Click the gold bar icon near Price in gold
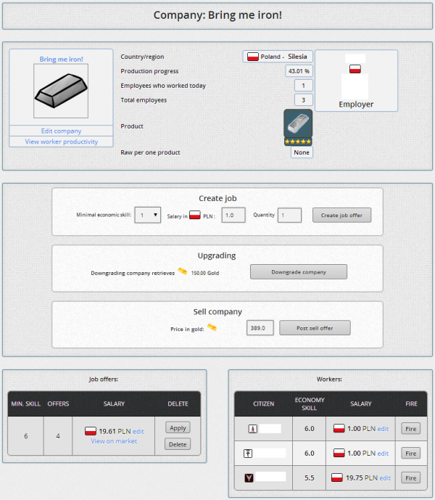 coord(212,327)
